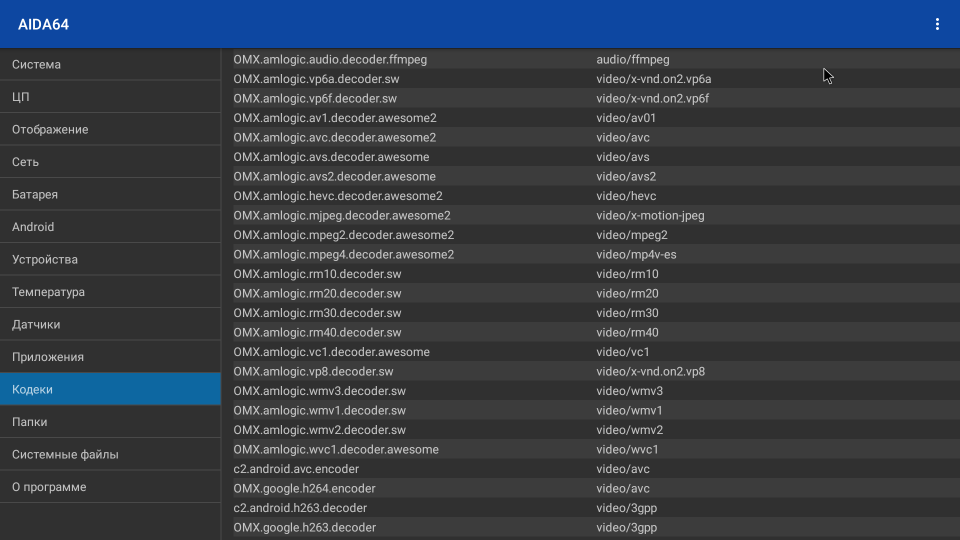This screenshot has width=960, height=540.
Task: Select the ЦП sidebar entry
Action: [x=110, y=97]
